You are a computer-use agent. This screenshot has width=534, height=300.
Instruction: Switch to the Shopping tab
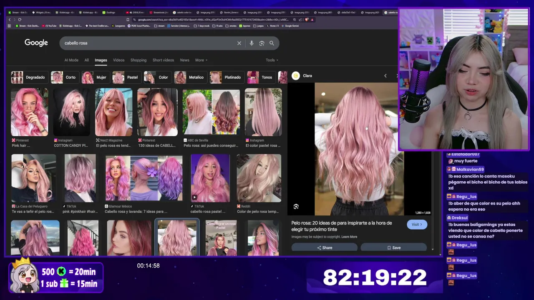138,60
